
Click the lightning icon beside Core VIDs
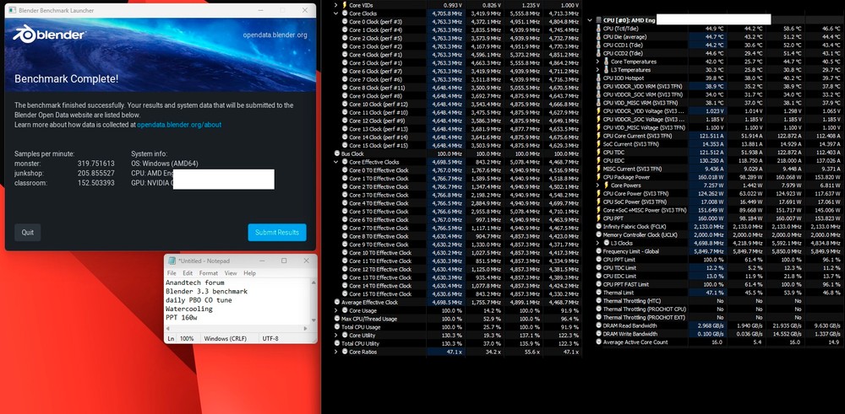click(x=345, y=5)
